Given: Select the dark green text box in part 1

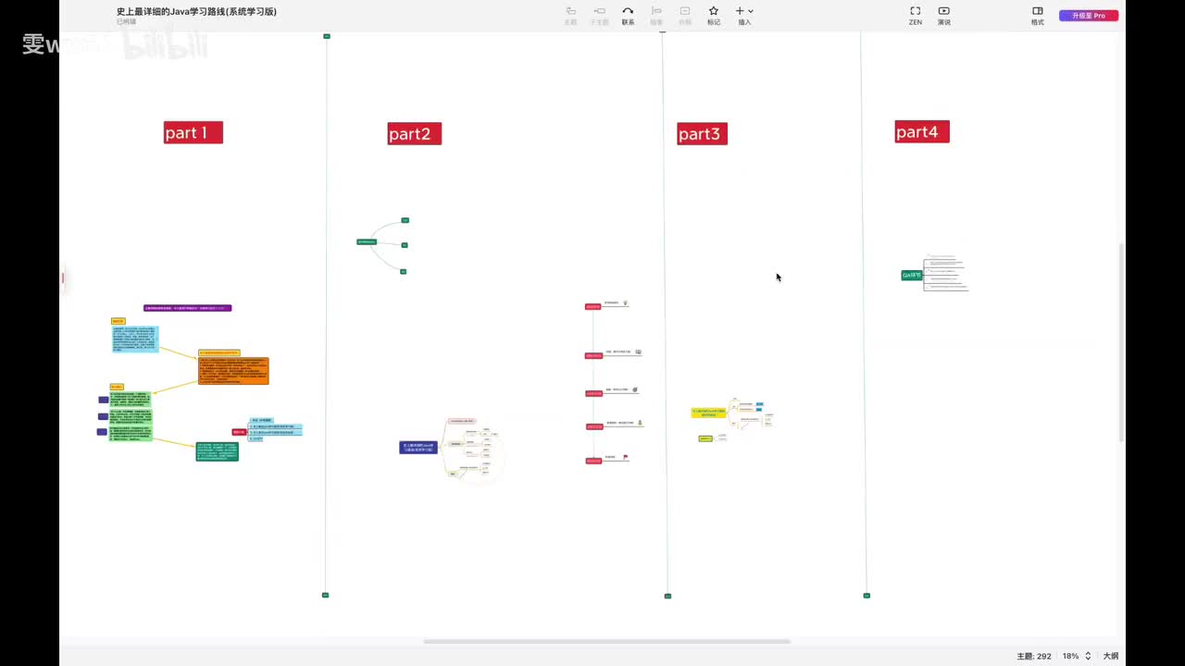Looking at the screenshot, I should pos(218,451).
